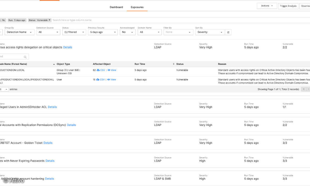The height and width of the screenshot is (186, 310).
Task: Go to first page of records
Action: [x=304, y=89]
